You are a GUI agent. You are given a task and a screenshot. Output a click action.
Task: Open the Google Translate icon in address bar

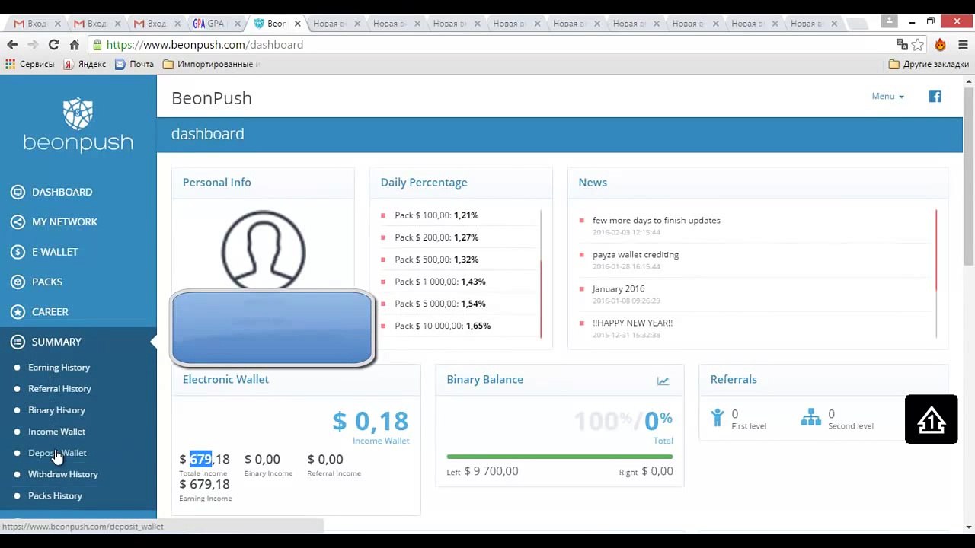[x=902, y=45]
